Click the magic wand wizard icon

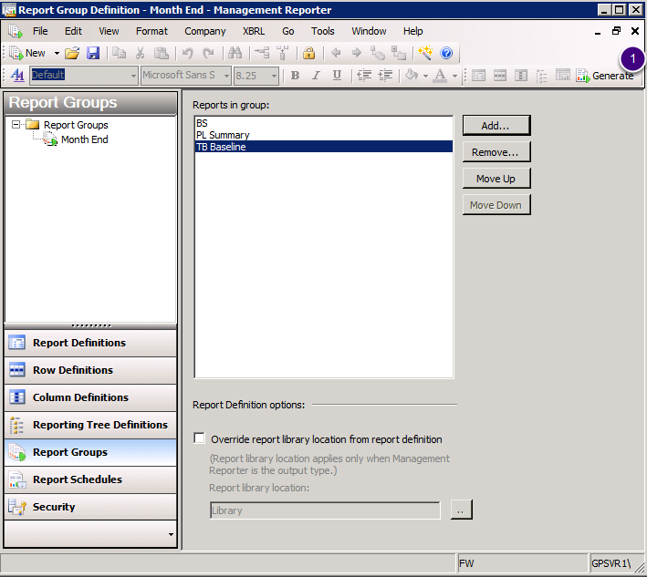pyautogui.click(x=425, y=53)
